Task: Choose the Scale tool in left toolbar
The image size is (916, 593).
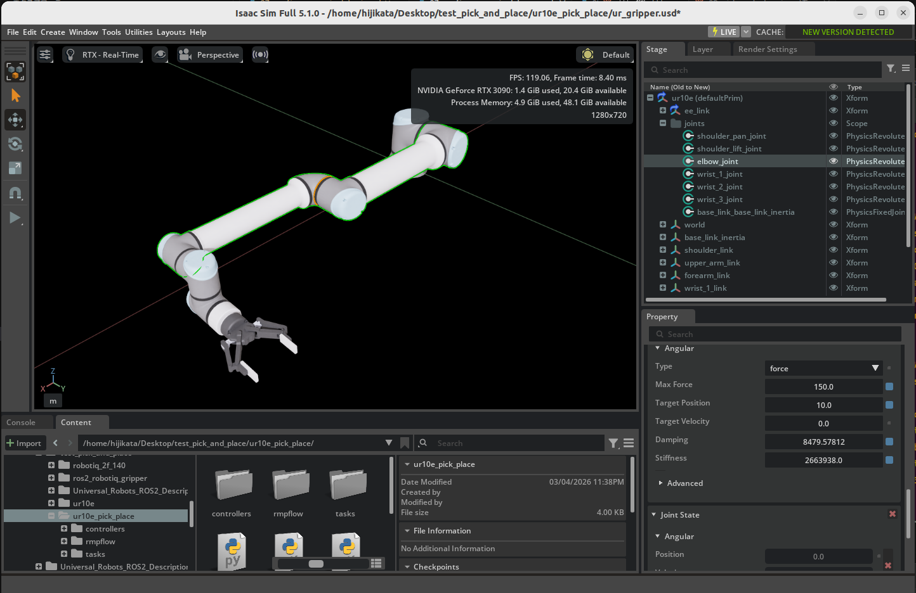Action: (x=15, y=168)
